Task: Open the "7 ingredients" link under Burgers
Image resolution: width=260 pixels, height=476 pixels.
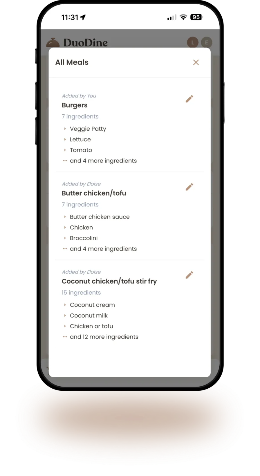Action: [x=80, y=116]
